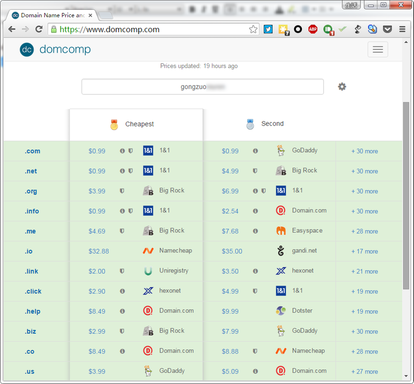
Task: Click the hexonet name in .click row
Action: point(170,291)
